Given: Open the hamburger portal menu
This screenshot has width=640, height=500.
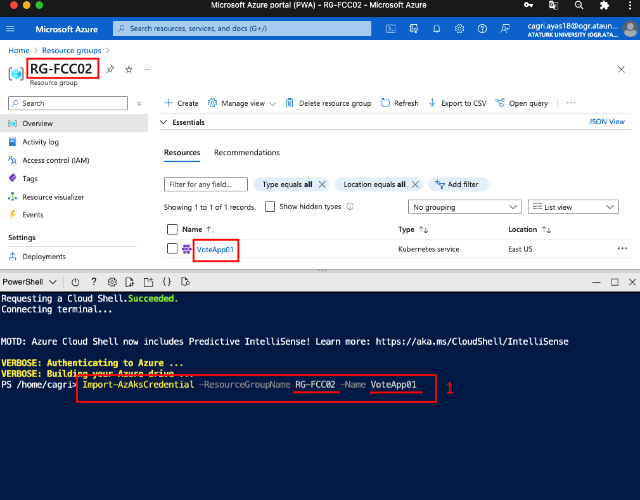Looking at the screenshot, I should click(x=11, y=29).
